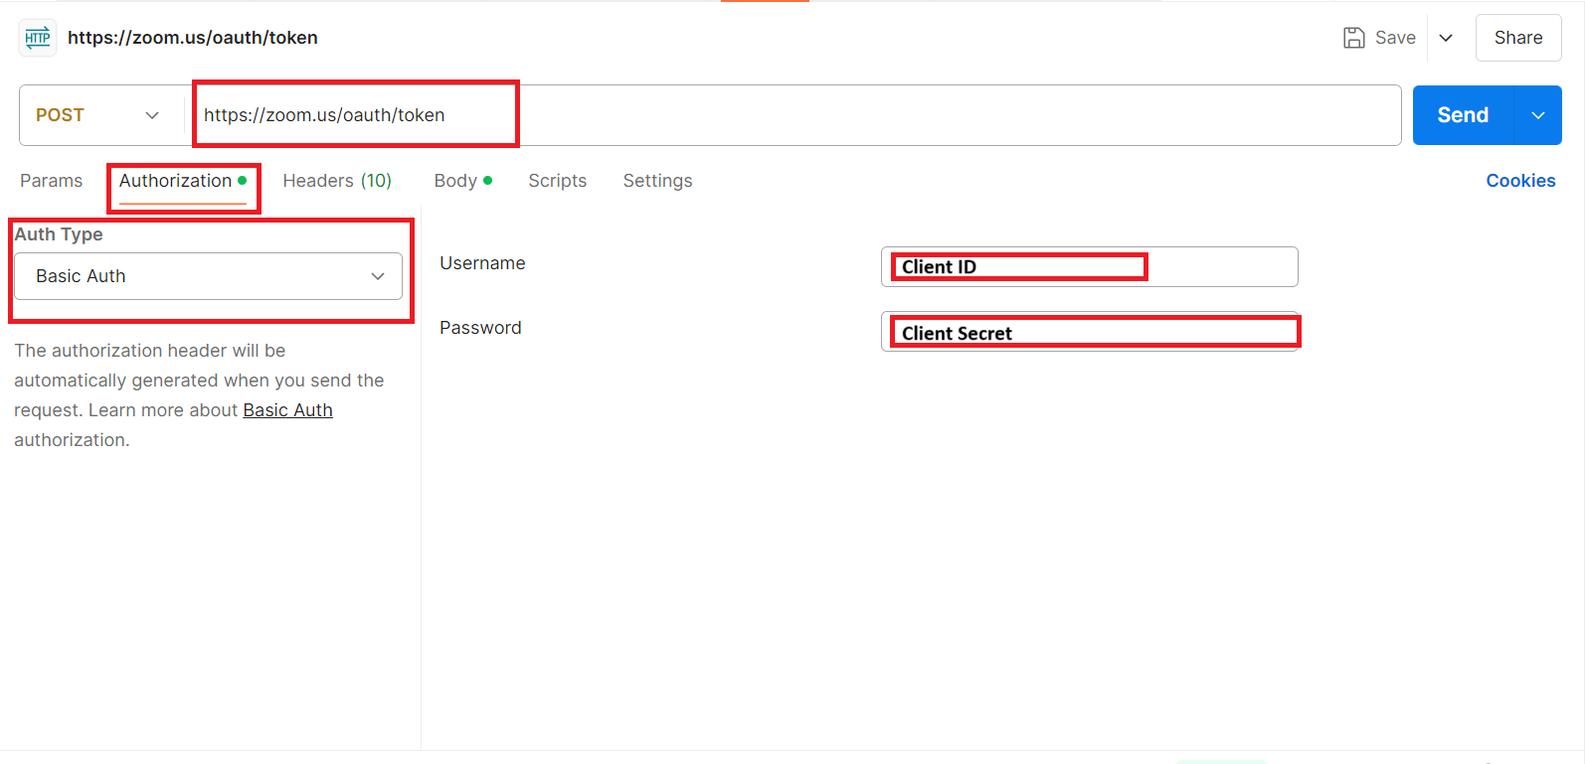
Task: Go to the Settings tab
Action: click(657, 181)
